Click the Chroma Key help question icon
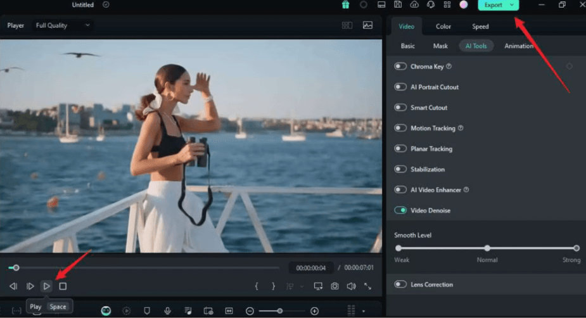 coord(449,66)
